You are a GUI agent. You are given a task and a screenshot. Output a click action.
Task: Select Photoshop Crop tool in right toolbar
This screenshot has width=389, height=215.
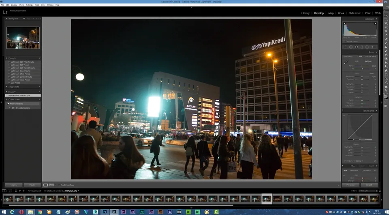click(x=386, y=31)
